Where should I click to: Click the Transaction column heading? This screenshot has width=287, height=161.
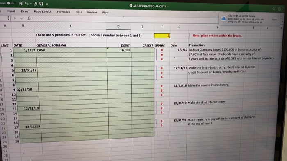coord(196,45)
